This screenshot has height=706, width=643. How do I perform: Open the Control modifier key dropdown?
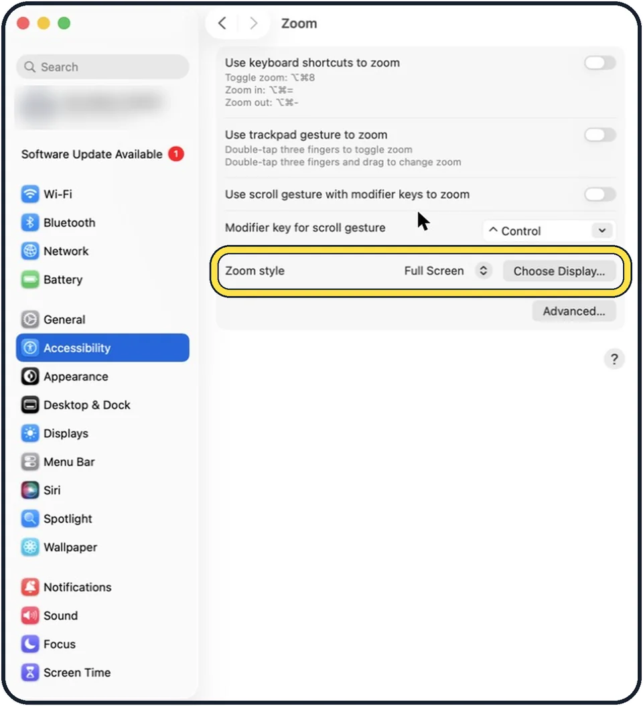tap(549, 231)
